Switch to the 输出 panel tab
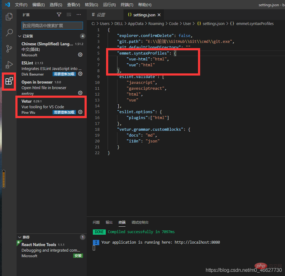 [x=109, y=222]
